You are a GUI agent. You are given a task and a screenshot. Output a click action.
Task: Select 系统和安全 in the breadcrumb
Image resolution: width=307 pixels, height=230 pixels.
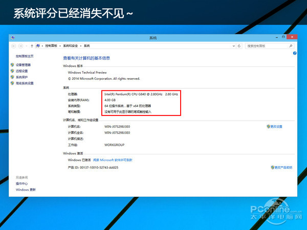pos(70,46)
